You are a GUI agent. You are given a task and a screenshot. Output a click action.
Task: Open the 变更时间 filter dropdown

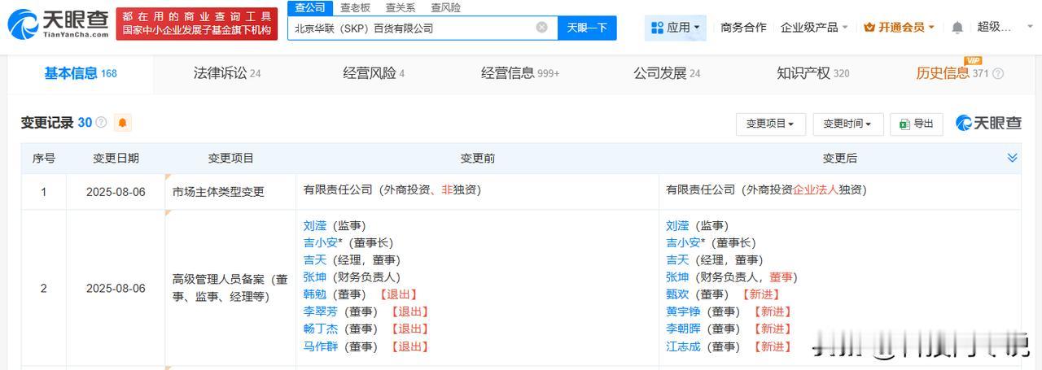847,124
